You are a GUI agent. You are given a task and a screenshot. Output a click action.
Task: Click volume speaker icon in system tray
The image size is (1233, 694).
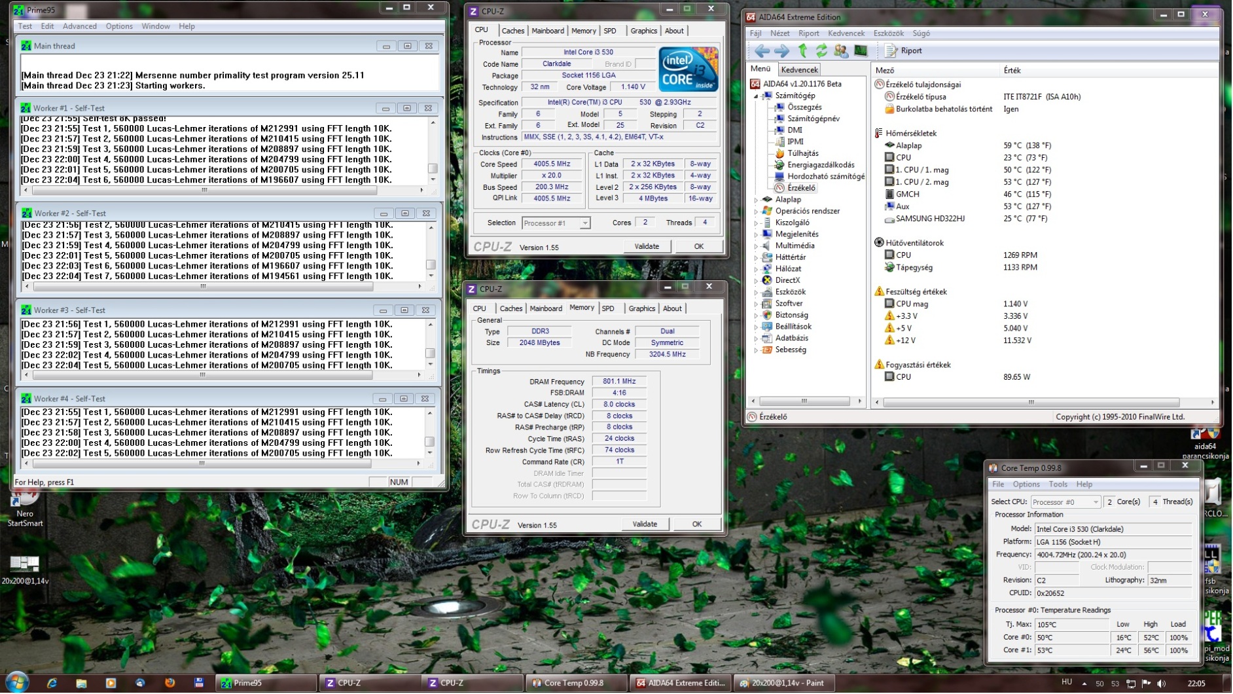[x=1162, y=684]
